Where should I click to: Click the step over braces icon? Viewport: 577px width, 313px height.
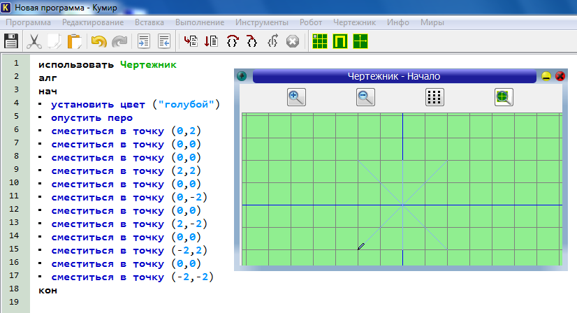pos(232,41)
